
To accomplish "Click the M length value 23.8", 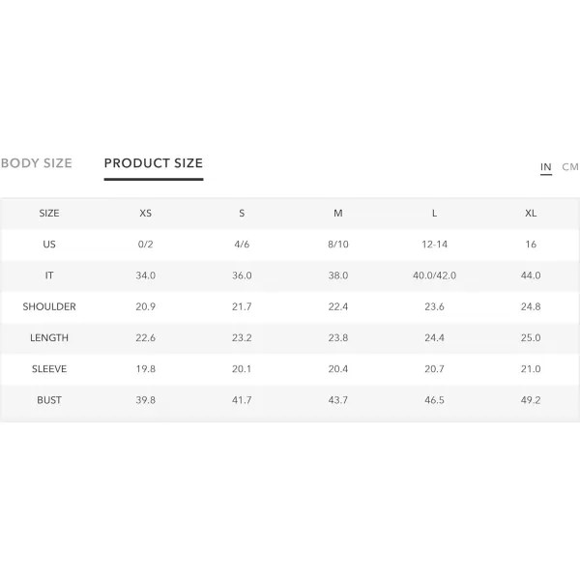I will click(338, 337).
